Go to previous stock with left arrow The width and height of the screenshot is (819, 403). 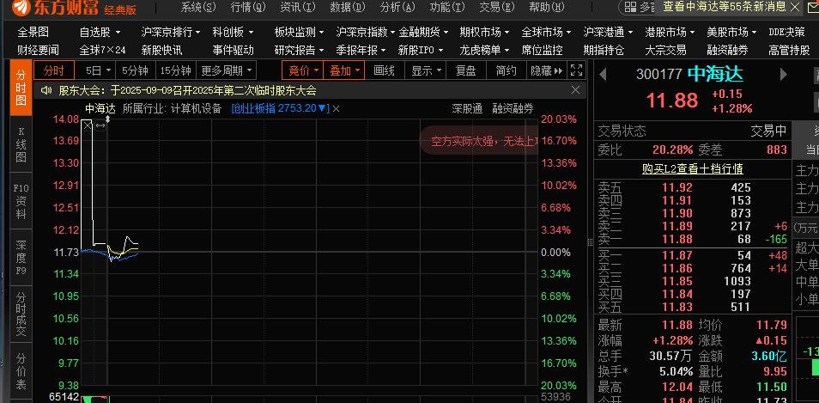pyautogui.click(x=603, y=74)
